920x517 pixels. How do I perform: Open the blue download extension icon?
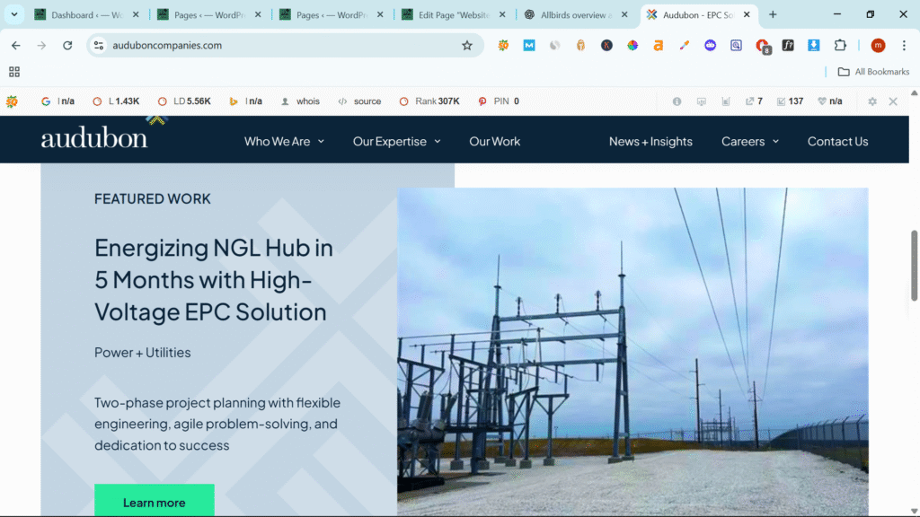tap(814, 46)
